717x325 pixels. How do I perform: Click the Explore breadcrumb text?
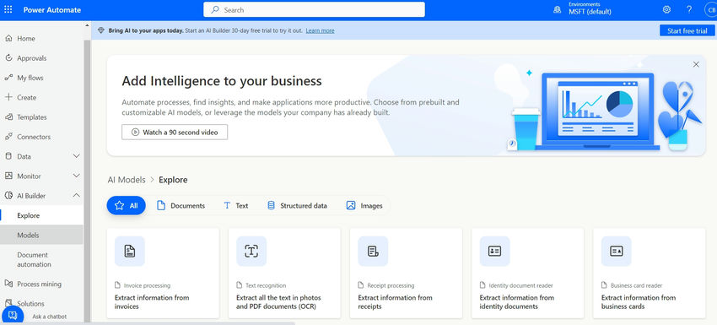(173, 180)
